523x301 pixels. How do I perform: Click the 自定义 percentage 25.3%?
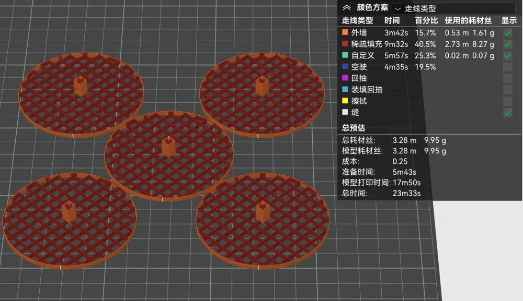(425, 55)
